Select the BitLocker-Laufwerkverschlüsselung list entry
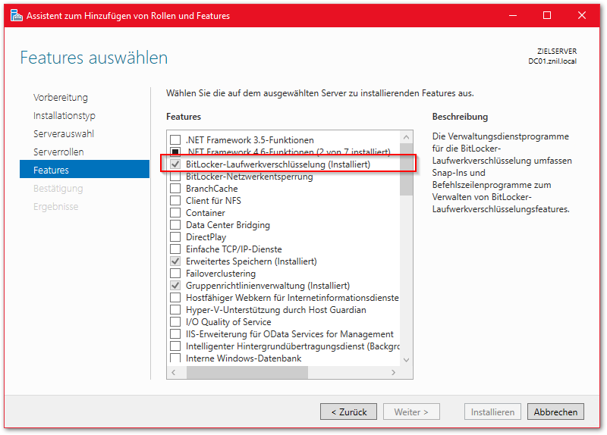 (x=278, y=164)
